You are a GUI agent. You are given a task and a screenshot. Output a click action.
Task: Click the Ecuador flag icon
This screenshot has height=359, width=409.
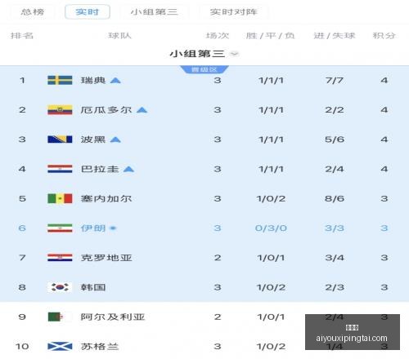pyautogui.click(x=60, y=110)
